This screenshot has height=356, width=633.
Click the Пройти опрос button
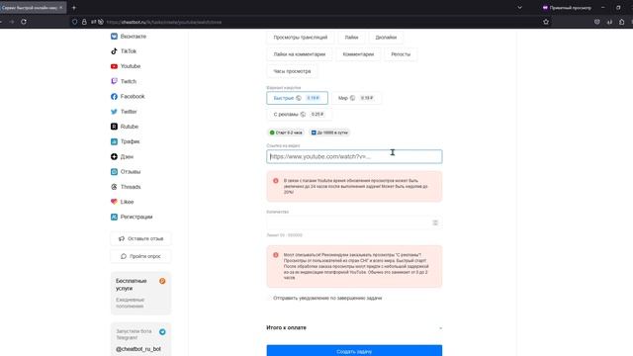tap(140, 256)
